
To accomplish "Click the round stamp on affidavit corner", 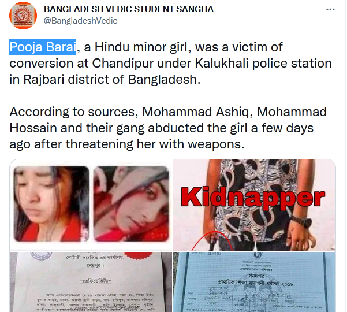I will [41, 255].
